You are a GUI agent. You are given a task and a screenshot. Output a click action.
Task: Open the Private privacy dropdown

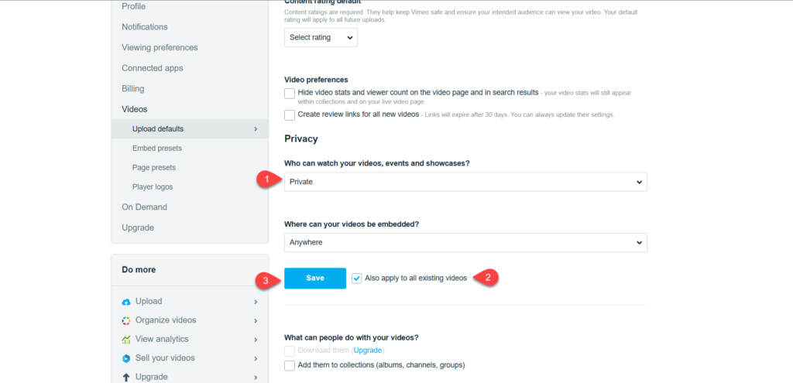[465, 182]
